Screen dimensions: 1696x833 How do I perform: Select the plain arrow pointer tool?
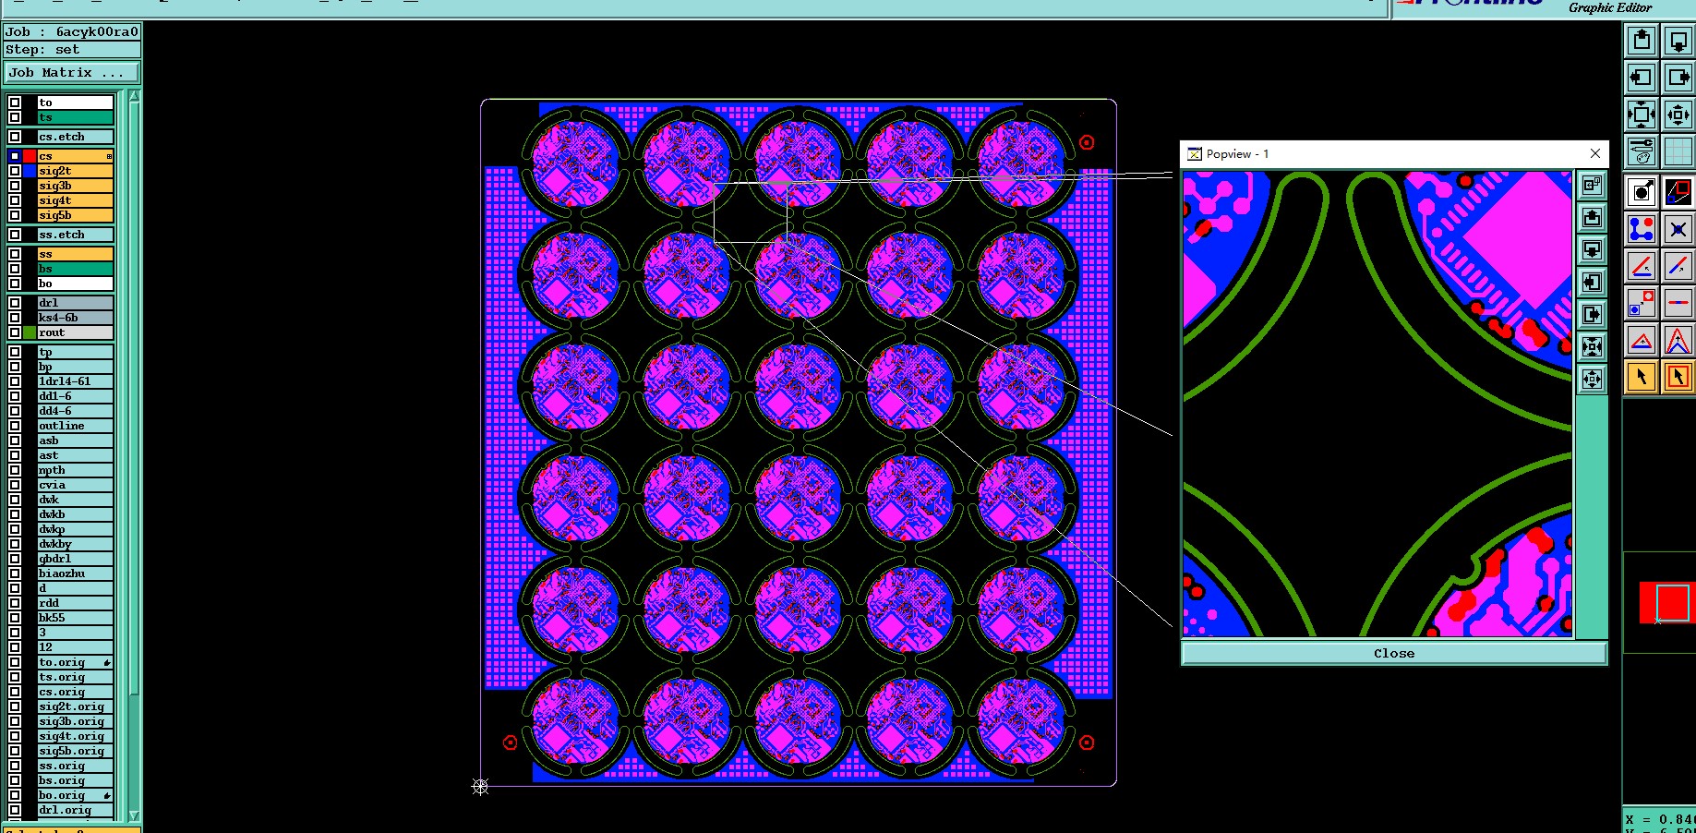coord(1642,377)
